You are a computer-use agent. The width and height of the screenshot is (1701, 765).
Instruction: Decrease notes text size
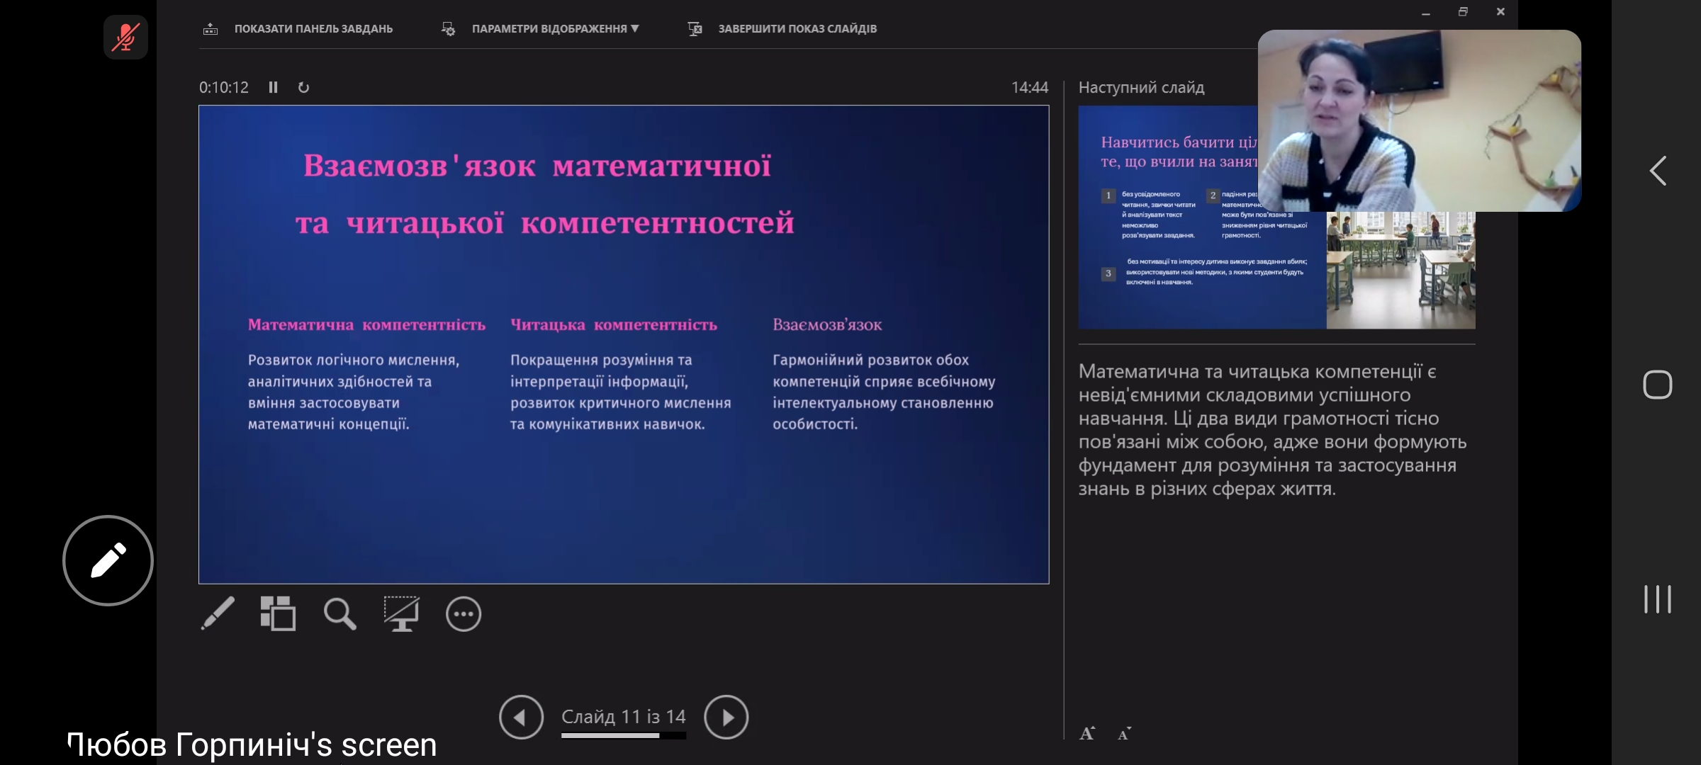click(x=1124, y=734)
